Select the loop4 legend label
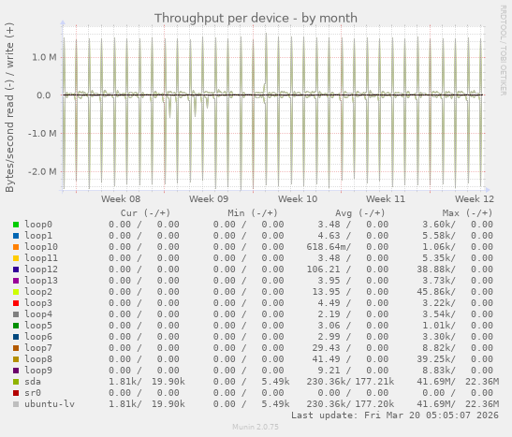This screenshot has width=512, height=437. pyautogui.click(x=38, y=314)
